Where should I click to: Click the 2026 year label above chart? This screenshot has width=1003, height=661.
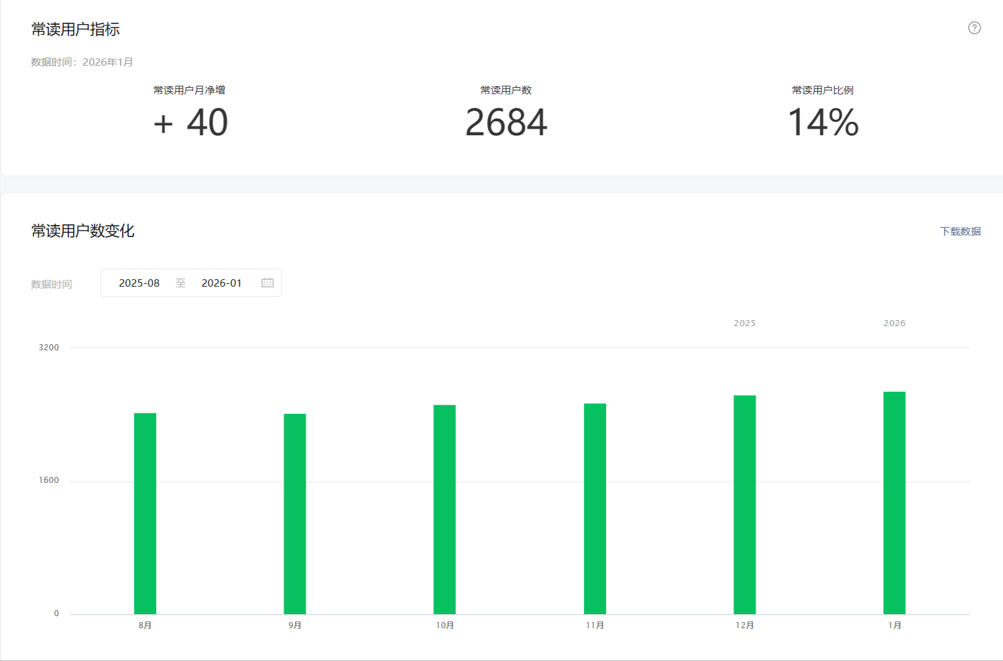point(894,323)
